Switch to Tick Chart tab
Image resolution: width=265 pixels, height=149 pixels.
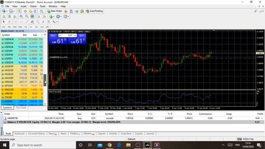tap(21, 108)
